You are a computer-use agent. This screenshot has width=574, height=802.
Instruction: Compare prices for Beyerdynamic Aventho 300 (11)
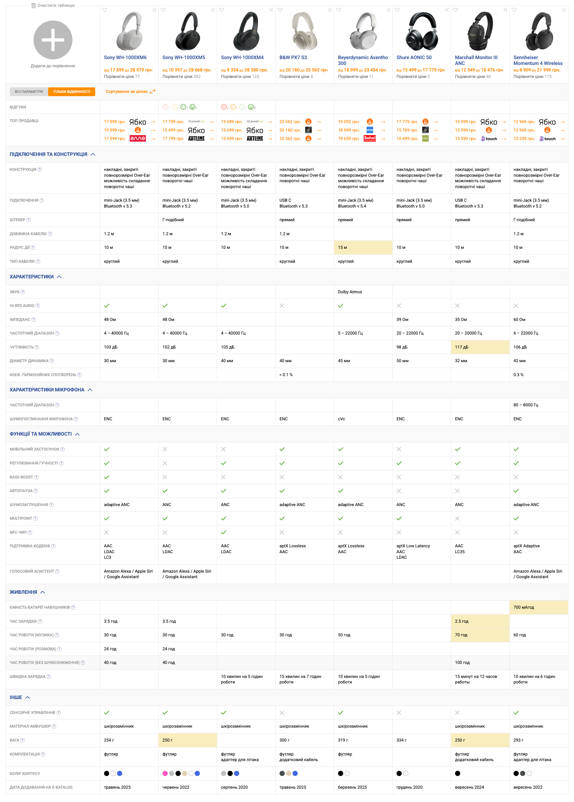[356, 77]
